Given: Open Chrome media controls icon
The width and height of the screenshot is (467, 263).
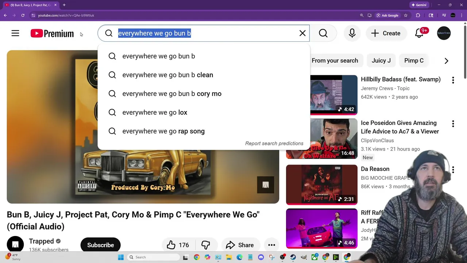Looking at the screenshot, I should click(x=444, y=15).
